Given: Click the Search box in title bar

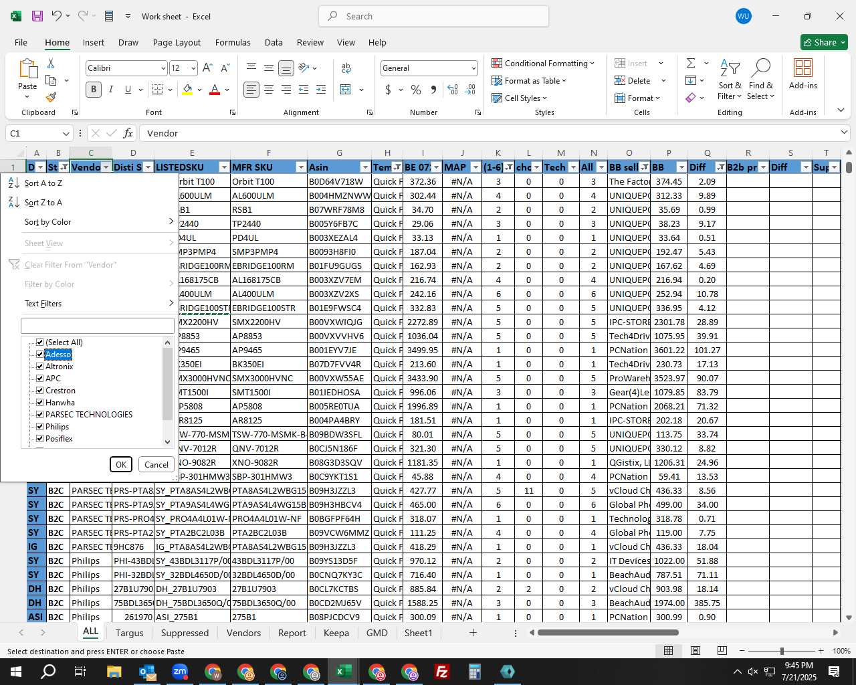Looking at the screenshot, I should coord(433,16).
